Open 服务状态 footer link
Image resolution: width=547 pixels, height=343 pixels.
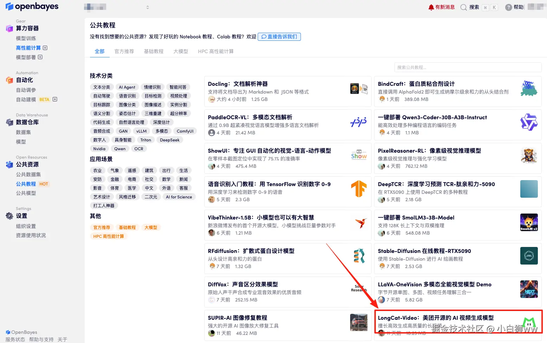[15, 339]
